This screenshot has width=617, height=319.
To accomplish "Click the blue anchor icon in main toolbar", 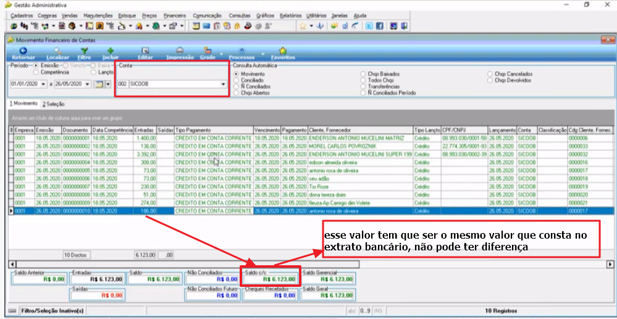I will 320,26.
